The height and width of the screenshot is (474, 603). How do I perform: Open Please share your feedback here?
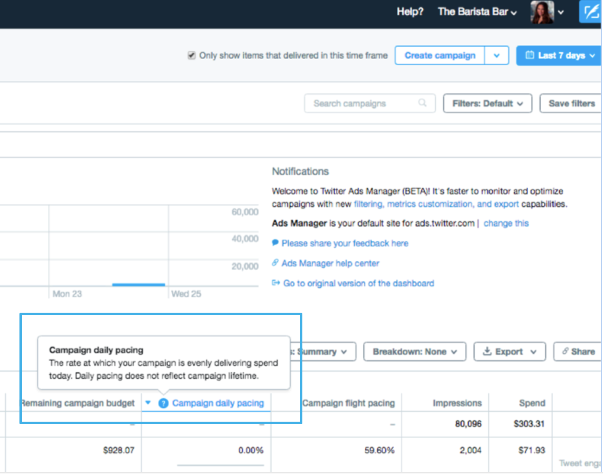345,243
